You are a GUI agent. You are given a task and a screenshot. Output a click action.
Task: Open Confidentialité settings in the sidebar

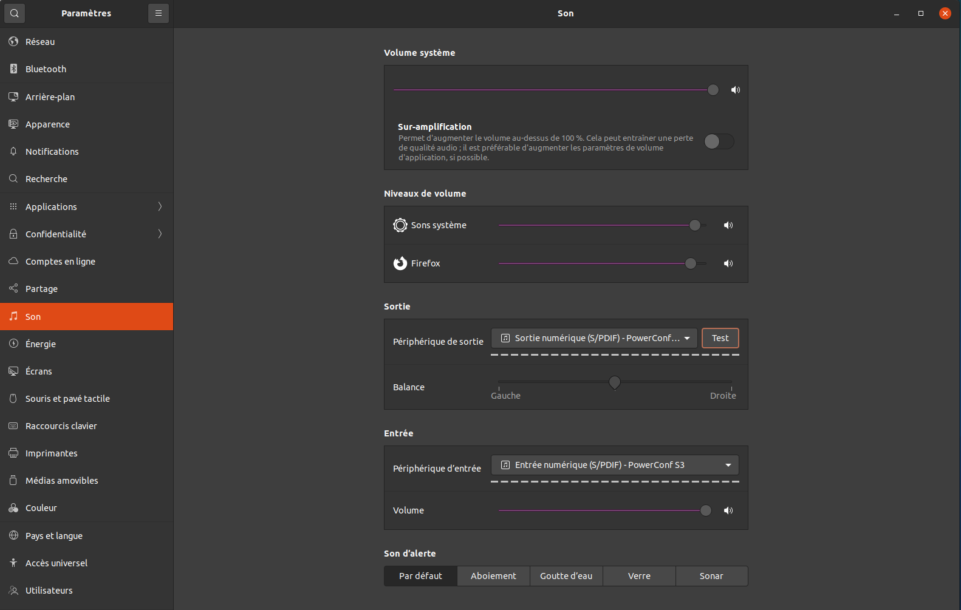click(x=56, y=234)
